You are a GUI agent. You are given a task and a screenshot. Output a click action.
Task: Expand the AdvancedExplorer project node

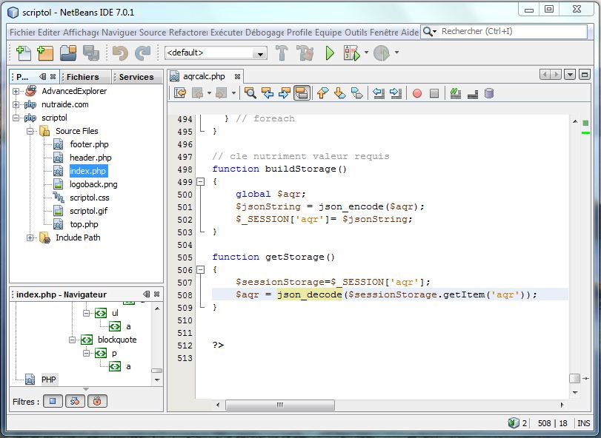tap(16, 91)
